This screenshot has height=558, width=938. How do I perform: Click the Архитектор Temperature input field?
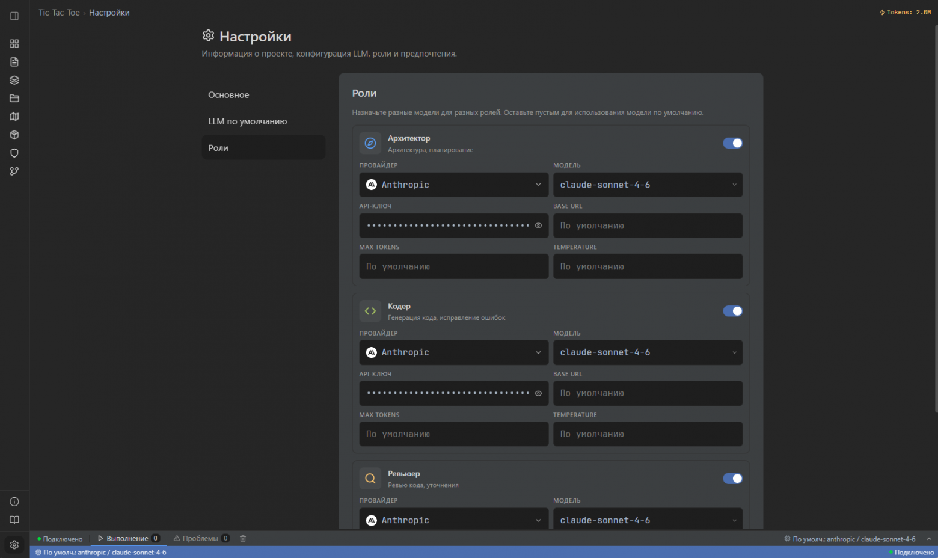click(x=648, y=267)
